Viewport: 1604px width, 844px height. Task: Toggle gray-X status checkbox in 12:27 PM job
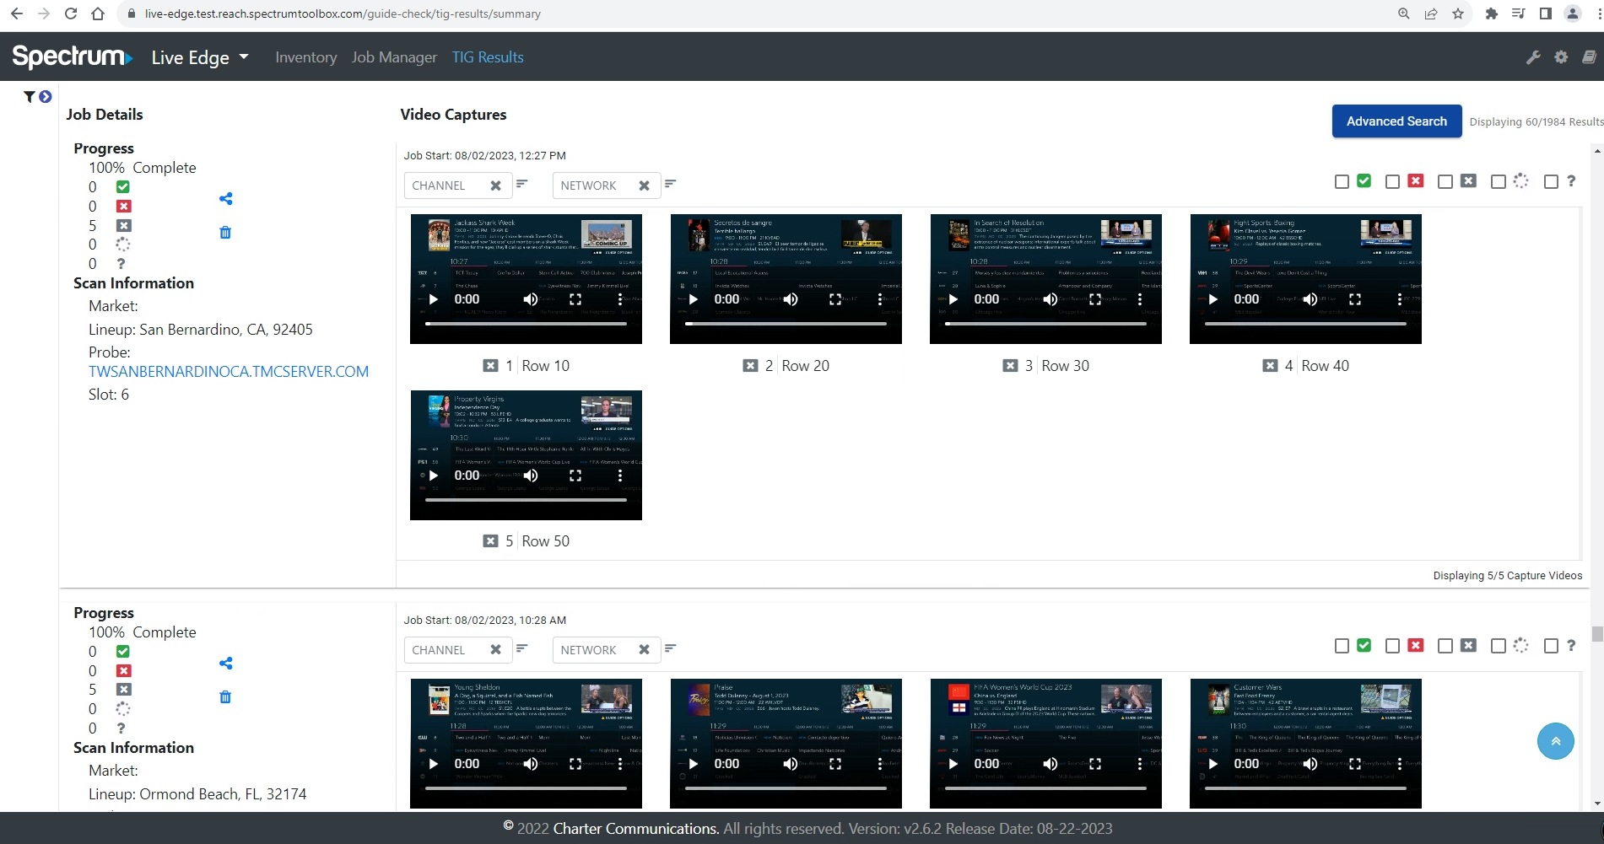pyautogui.click(x=1445, y=181)
